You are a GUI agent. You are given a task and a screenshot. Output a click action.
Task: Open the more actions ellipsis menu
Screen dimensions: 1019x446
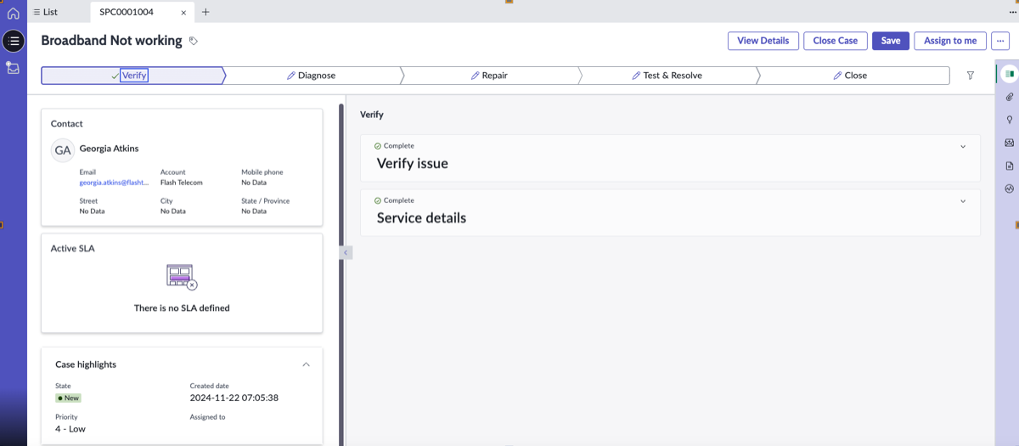tap(1000, 41)
